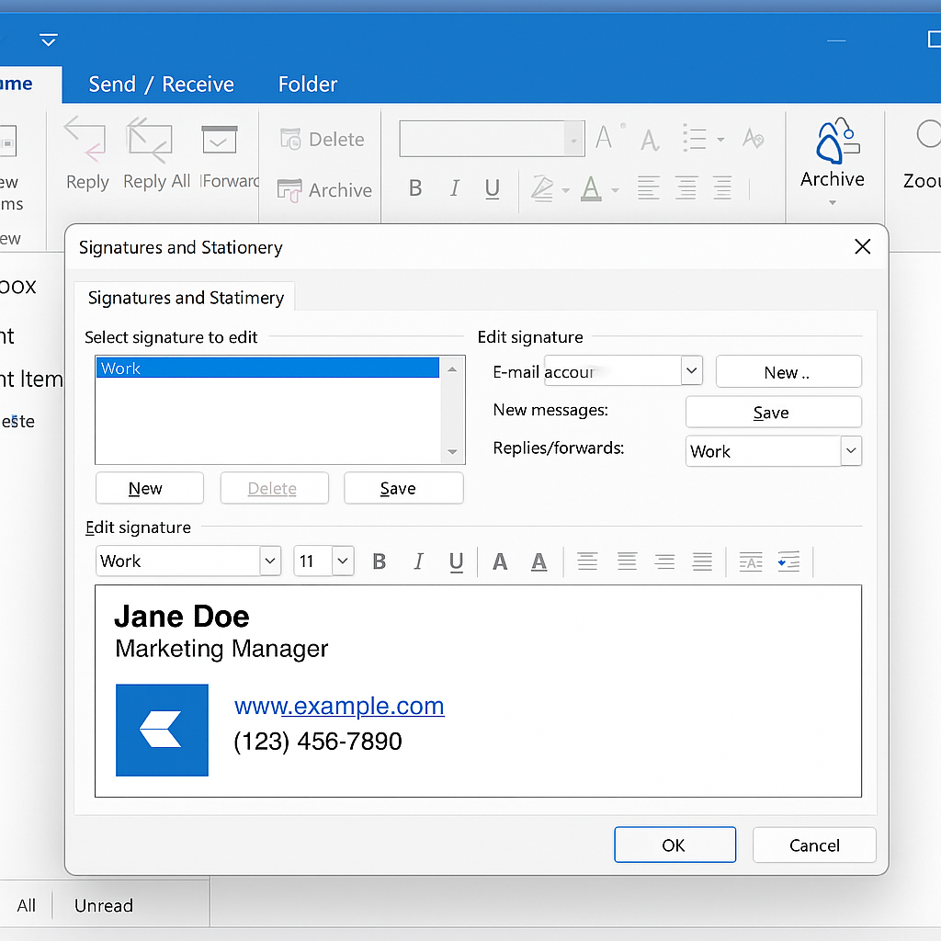Justify the signature text alignment
This screenshot has width=941, height=941.
(x=702, y=561)
